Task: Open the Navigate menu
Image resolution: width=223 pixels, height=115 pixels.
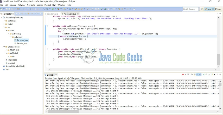Action: coord(31,5)
